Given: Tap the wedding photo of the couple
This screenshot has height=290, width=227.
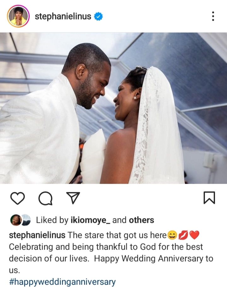Looking at the screenshot, I should pyautogui.click(x=113, y=108).
